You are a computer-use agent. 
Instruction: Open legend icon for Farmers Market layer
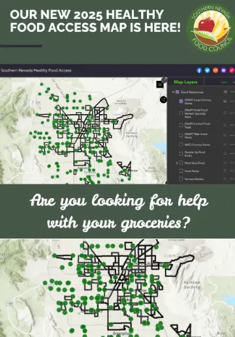pos(225,179)
